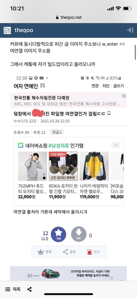
Task: Click the theqoo.net address bar
Action: pos(69,17)
